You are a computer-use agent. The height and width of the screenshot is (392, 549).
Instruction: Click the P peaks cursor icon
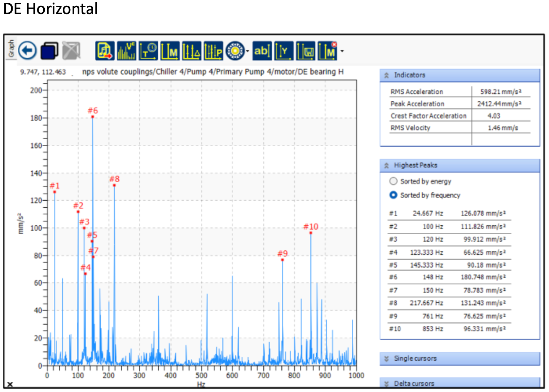click(x=213, y=51)
